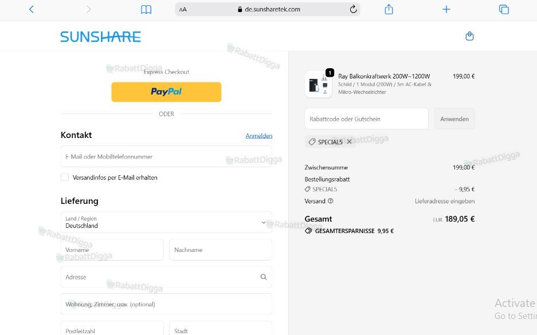Remove the SPECIAL5 discount code tag
The height and width of the screenshot is (335, 537).
350,141
